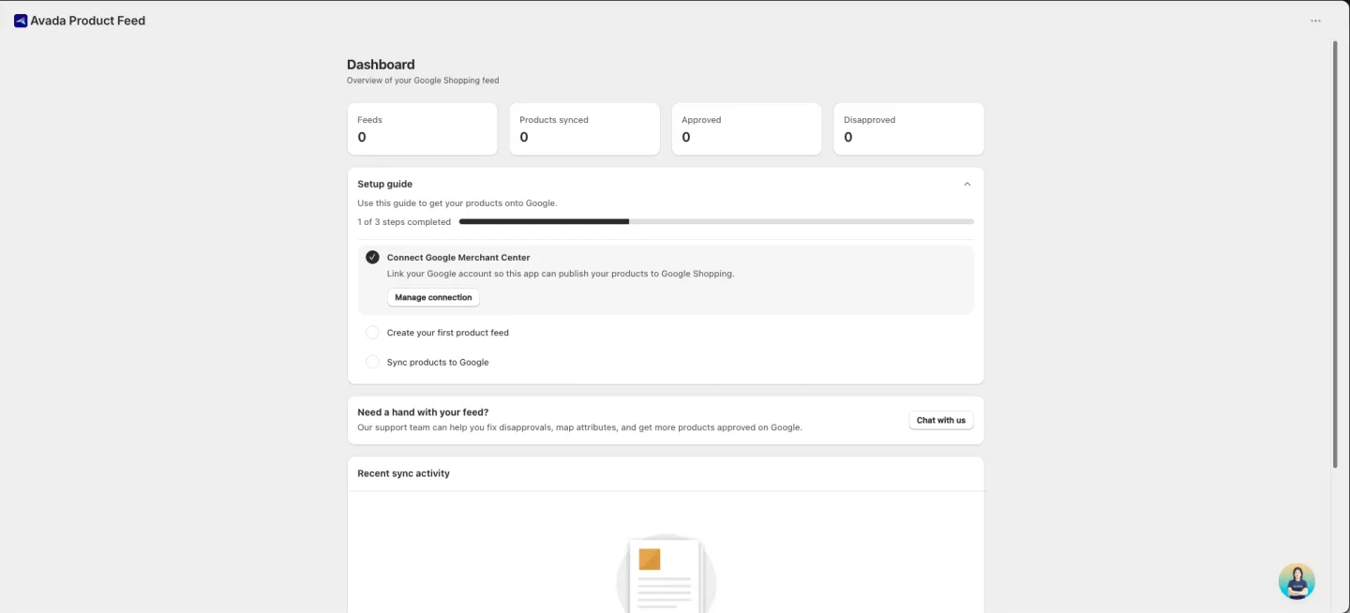Click Link your Google account description text

tap(561, 274)
